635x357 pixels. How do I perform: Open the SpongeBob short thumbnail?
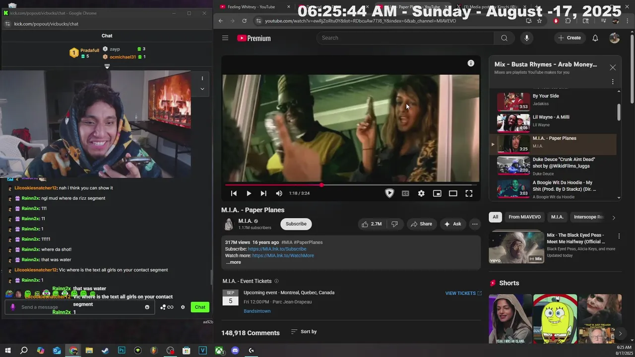click(555, 319)
